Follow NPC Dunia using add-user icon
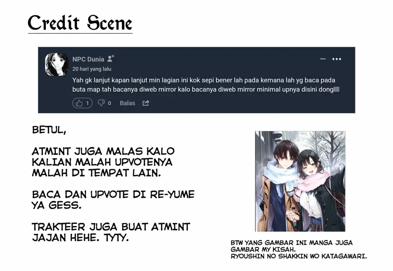Screen dimensions: 393x271 click(111, 59)
